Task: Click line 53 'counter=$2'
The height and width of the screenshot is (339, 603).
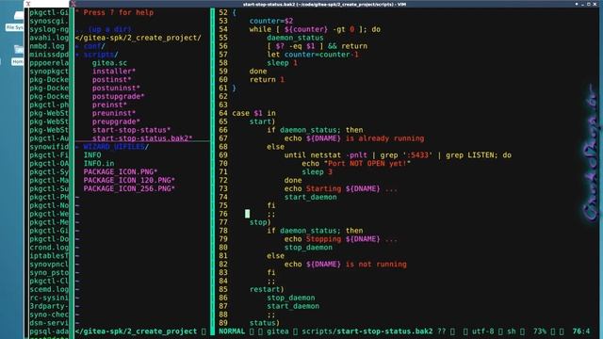Action: 271,21
